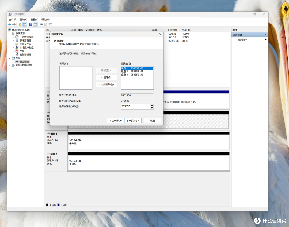Select the 设备管理器 tree item label
Image resolution: width=289 pixels, height=227 pixels.
(x=25, y=54)
